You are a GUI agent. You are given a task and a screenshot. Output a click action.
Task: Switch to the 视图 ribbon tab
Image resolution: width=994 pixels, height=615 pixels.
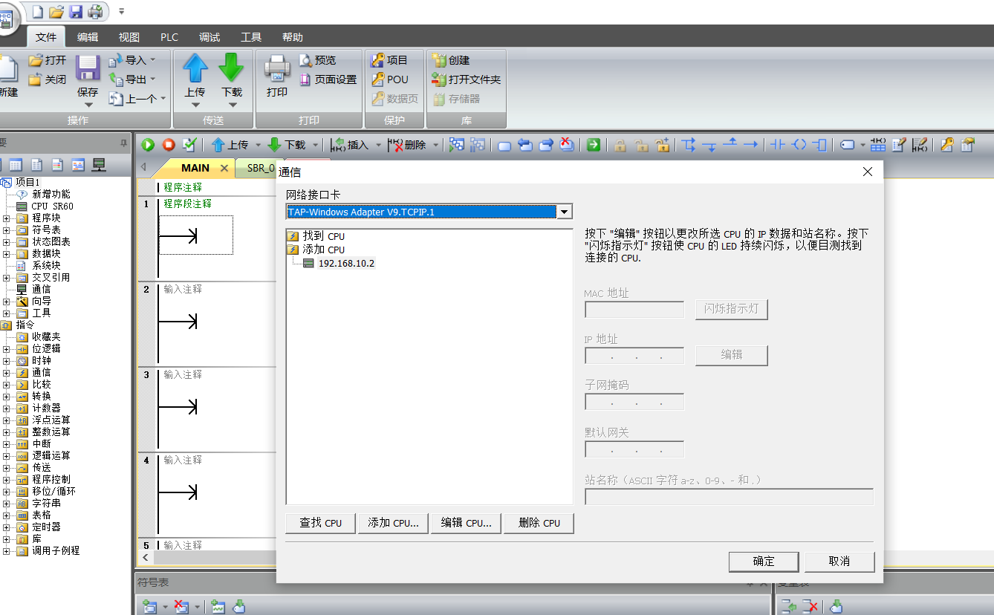pos(129,37)
